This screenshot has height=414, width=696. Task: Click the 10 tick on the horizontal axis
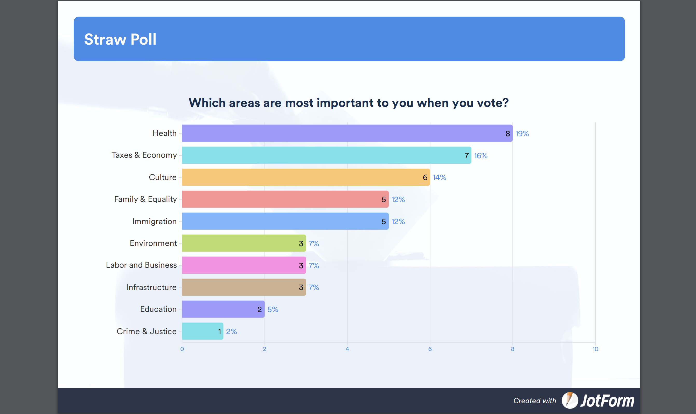(x=595, y=349)
